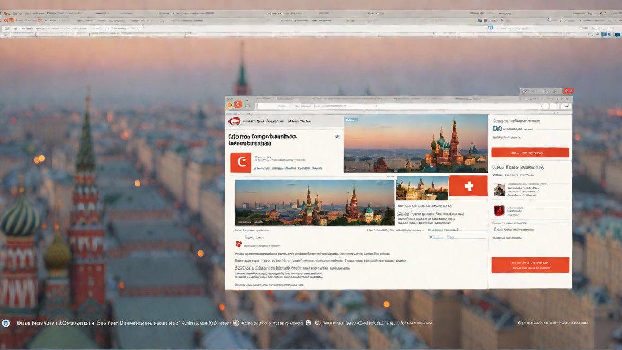Viewport: 622px width, 350px height.
Task: Click the red square C icon tile
Action: [241, 162]
